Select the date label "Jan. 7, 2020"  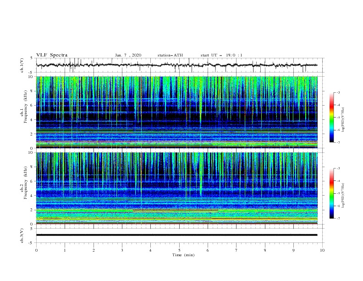pos(128,55)
